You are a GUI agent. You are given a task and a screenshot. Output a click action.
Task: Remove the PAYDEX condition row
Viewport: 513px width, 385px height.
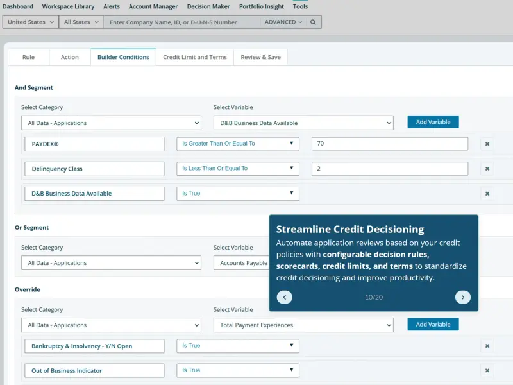pos(487,144)
